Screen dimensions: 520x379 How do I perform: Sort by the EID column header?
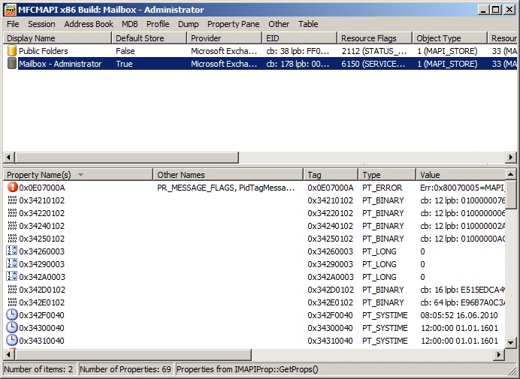pyautogui.click(x=300, y=38)
